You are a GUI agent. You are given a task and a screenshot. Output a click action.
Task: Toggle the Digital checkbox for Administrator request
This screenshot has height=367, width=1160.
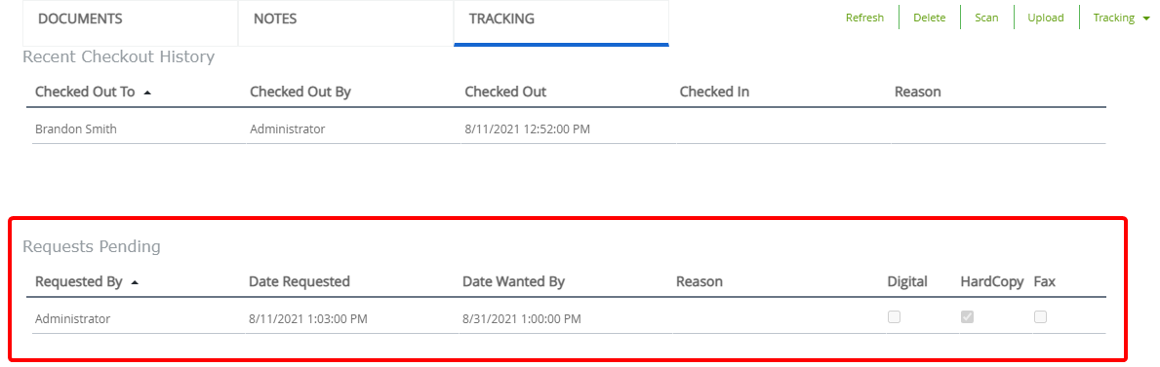tap(895, 317)
